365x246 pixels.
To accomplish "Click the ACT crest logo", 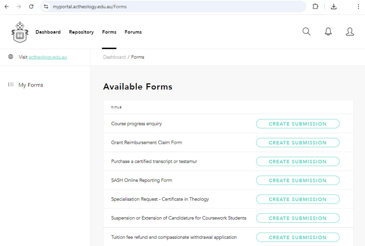I will pos(20,32).
